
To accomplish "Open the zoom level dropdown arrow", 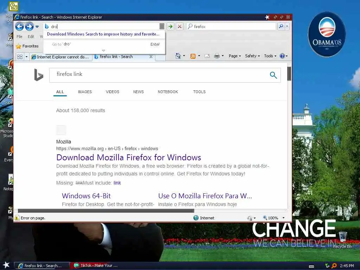I will pyautogui.click(x=284, y=218).
